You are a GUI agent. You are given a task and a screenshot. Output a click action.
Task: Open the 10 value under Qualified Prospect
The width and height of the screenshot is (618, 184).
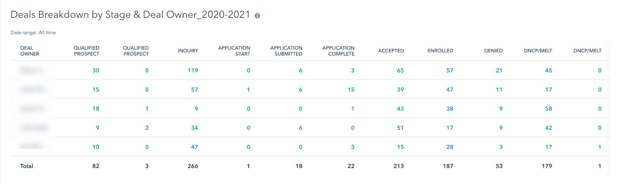pyautogui.click(x=96, y=147)
